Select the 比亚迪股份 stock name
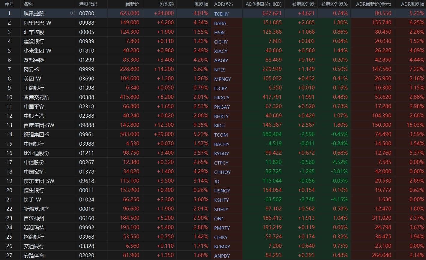The width and height of the screenshot is (426, 260). coord(36,153)
